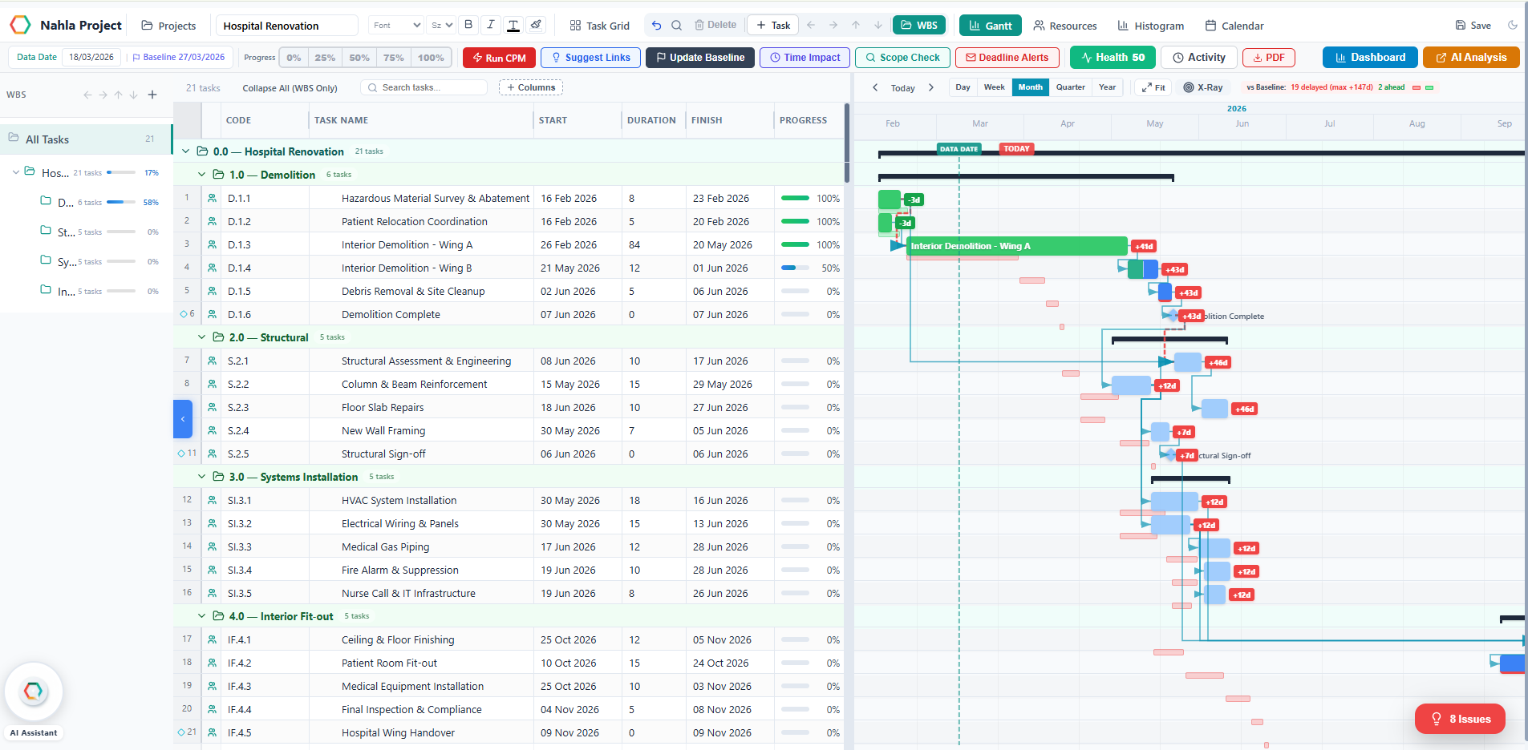1528x750 pixels.
Task: Click the undo arrow icon
Action: pos(656,26)
